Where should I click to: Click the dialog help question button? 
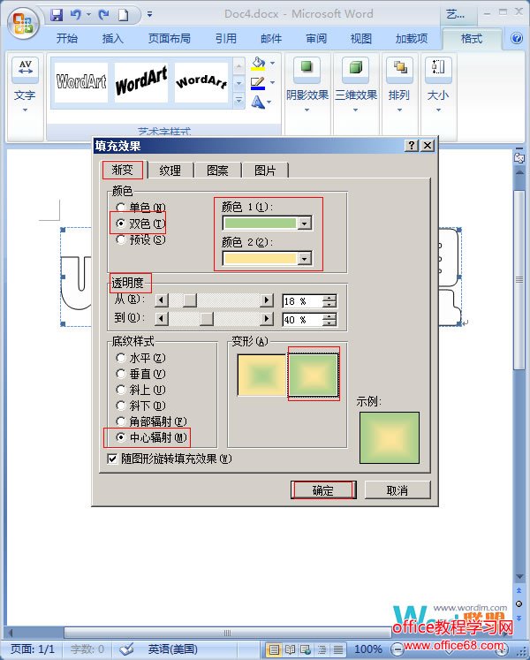coord(412,146)
